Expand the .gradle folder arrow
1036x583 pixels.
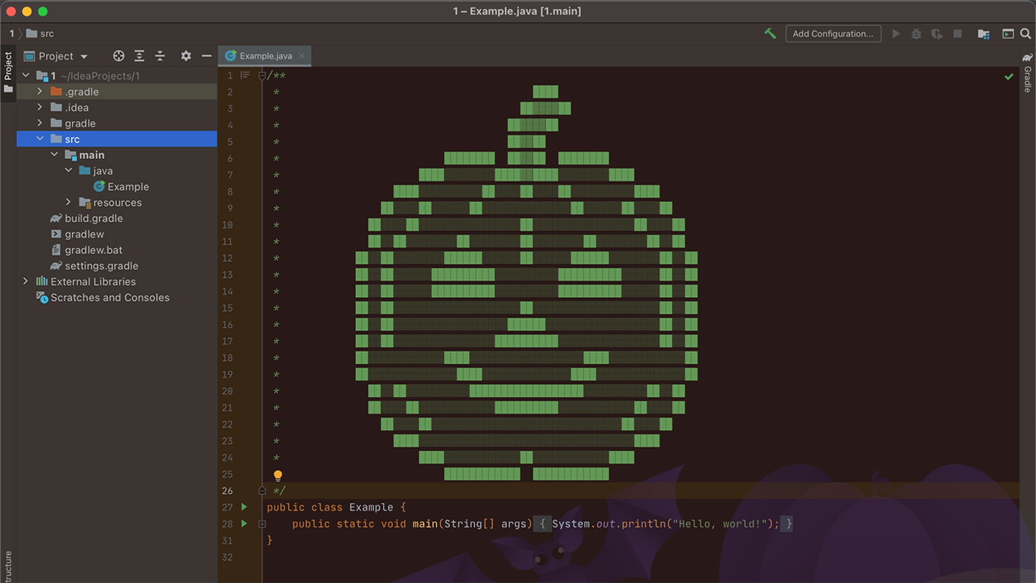40,92
